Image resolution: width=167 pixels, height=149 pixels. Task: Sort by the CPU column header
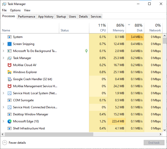coord(98,28)
